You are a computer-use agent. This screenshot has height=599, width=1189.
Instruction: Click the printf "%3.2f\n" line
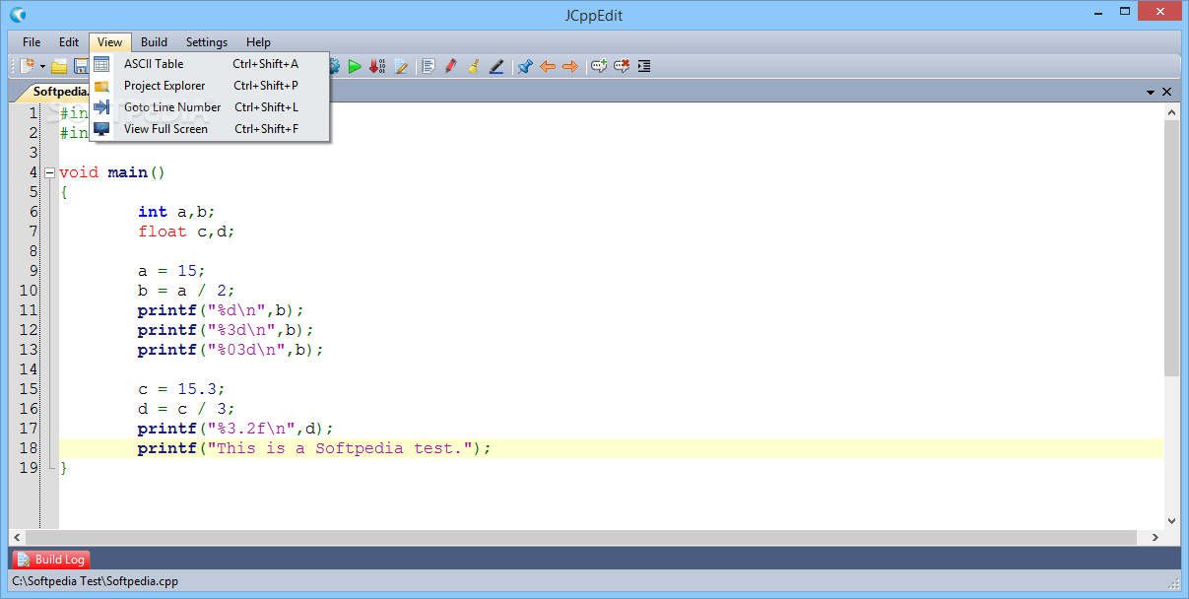pos(235,429)
